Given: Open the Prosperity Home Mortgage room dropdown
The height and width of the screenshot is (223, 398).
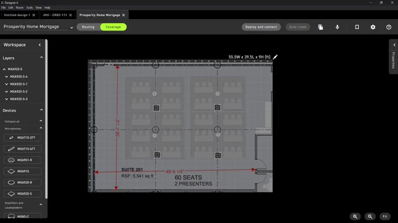Looking at the screenshot, I should [x=71, y=28].
